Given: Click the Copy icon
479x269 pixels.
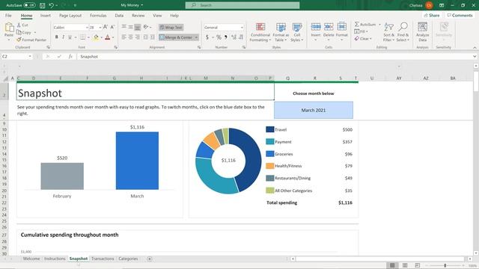Looking at the screenshot, I should point(19,32).
